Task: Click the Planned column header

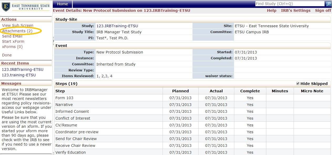Action: [x=180, y=91]
